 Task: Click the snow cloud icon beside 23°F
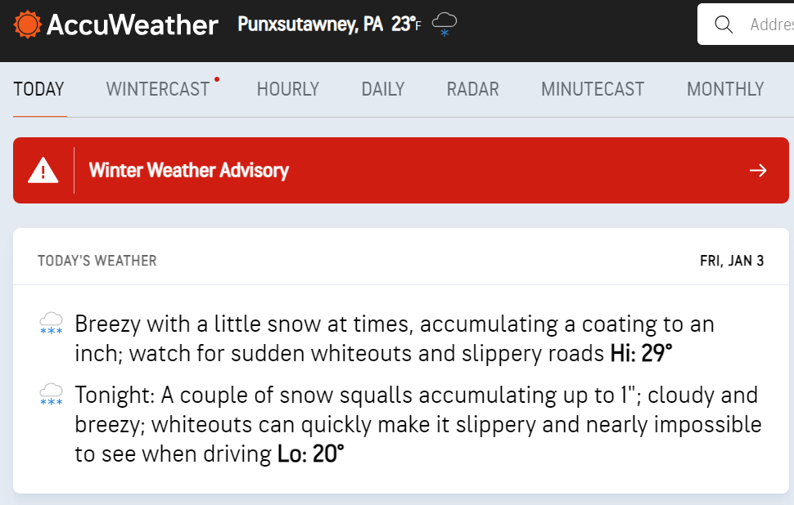(x=444, y=25)
